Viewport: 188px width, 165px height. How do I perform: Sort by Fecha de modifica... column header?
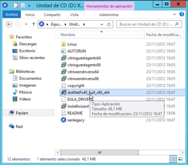tap(164, 35)
